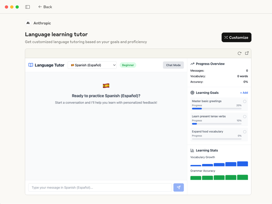This screenshot has width=272, height=204.
Task: Click the Anthropic logo avatar
Action: (28, 23)
